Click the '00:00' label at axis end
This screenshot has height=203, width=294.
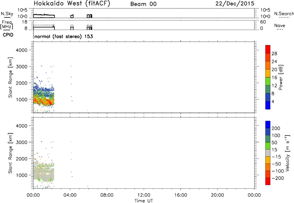[x=254, y=195]
